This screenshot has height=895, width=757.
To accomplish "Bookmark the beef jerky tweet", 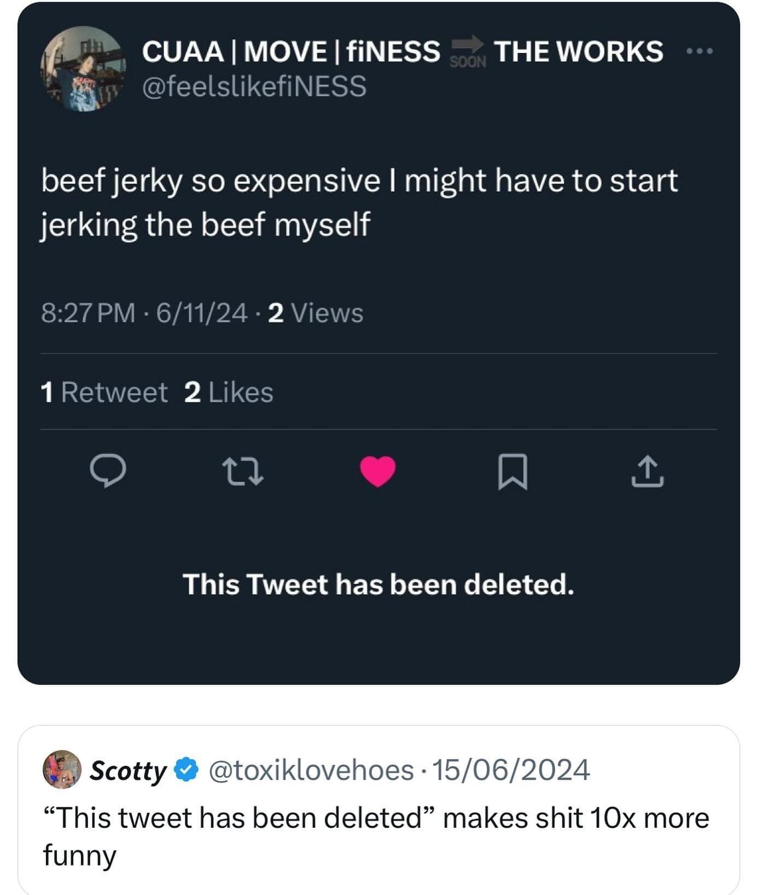I will [513, 472].
